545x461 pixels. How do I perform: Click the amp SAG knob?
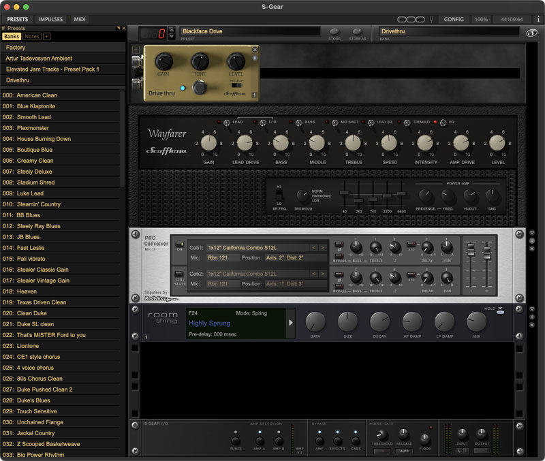(x=492, y=195)
